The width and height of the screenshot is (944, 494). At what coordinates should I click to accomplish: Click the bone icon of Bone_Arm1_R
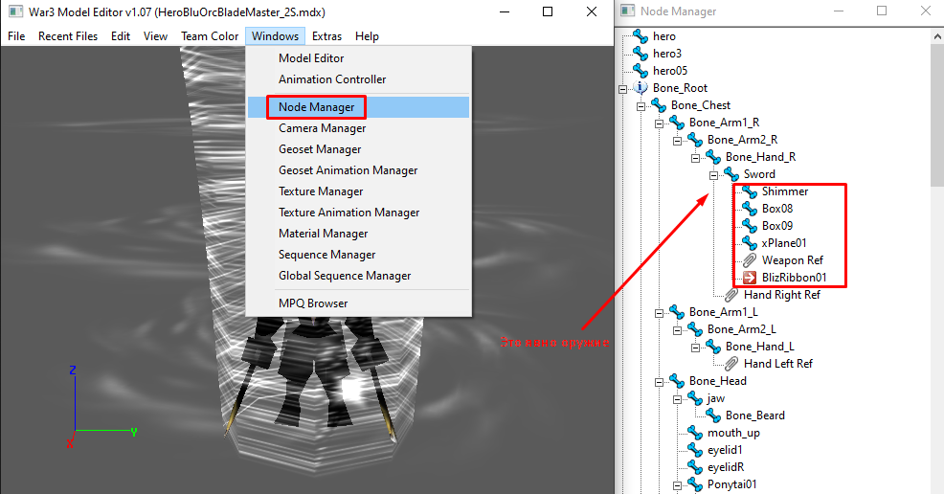677,123
